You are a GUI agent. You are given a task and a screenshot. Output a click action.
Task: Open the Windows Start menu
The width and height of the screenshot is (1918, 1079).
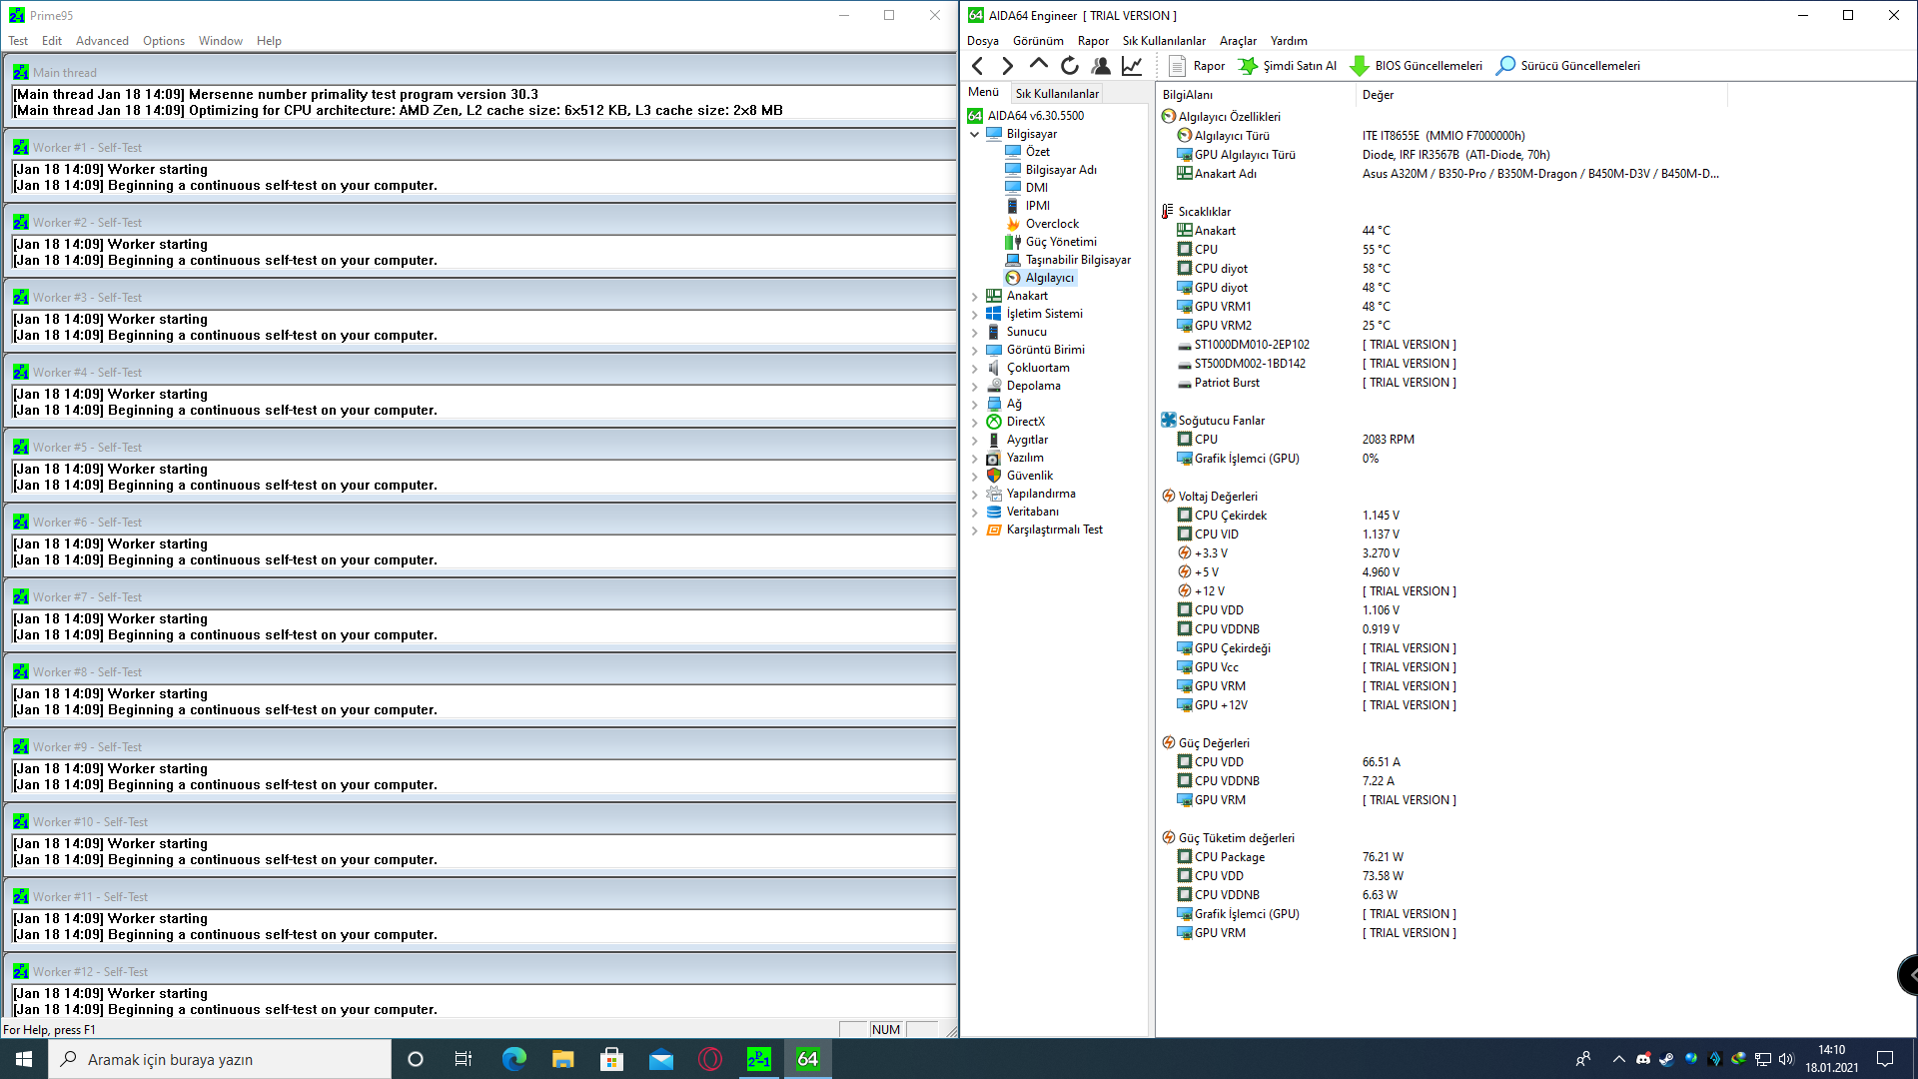coord(24,1059)
